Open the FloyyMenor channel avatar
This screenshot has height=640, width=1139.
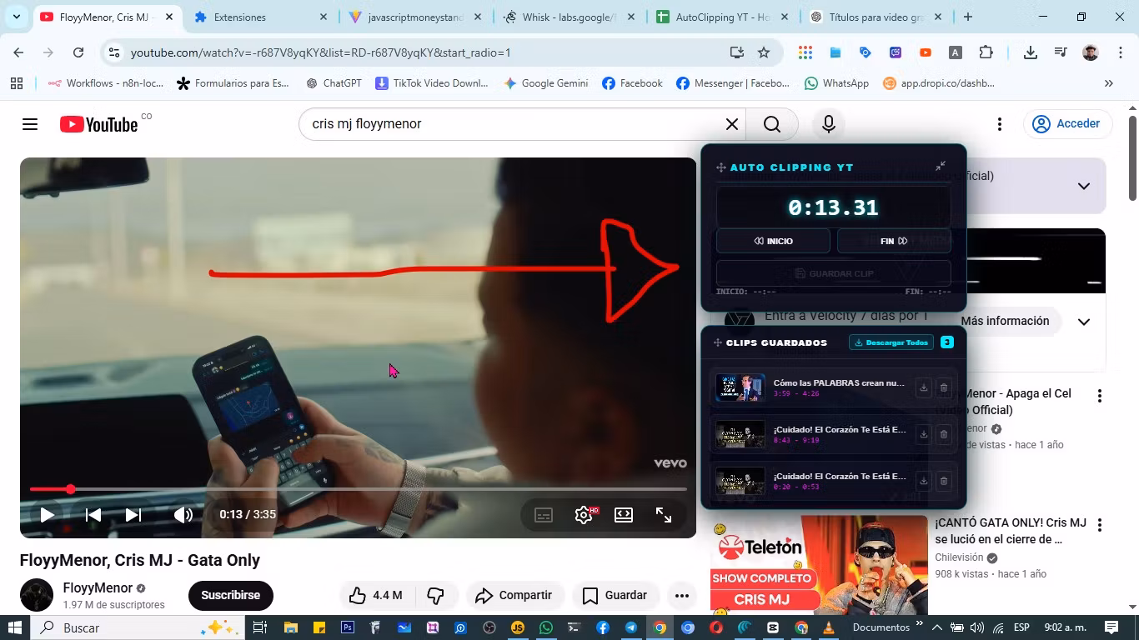[x=37, y=595]
